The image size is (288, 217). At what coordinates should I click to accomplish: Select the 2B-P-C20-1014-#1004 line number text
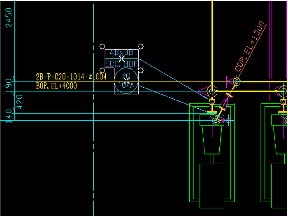[71, 77]
